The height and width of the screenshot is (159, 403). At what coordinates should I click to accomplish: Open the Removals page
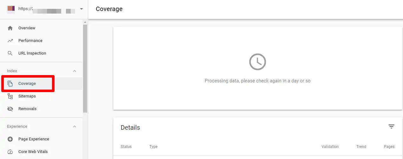[27, 109]
